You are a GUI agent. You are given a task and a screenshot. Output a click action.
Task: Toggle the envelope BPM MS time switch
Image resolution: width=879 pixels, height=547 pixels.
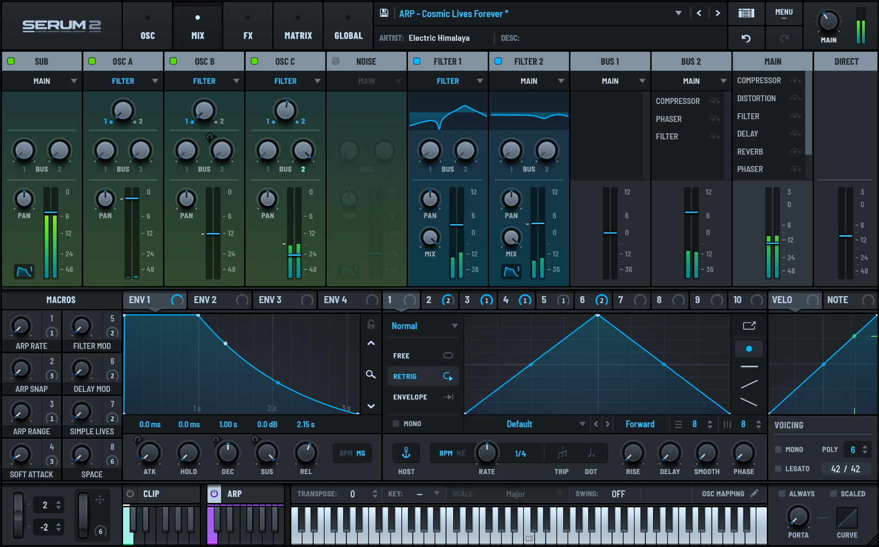click(352, 453)
